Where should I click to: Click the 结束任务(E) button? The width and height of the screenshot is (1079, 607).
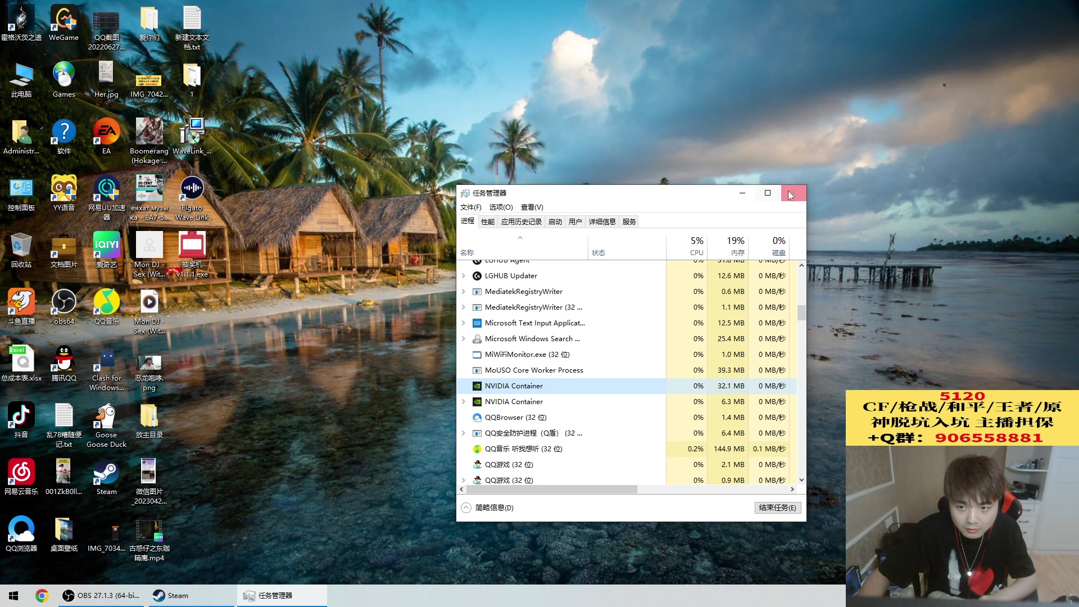point(778,508)
